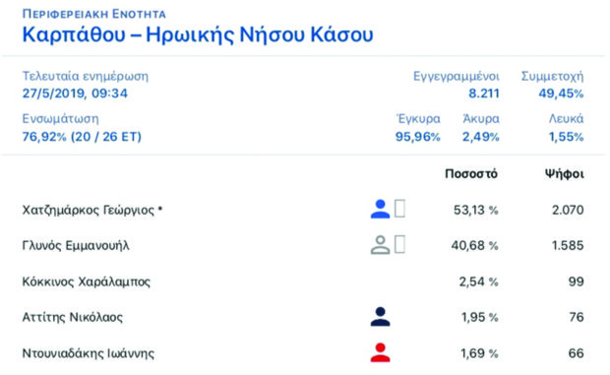Click the Ποσοστό column header
The width and height of the screenshot is (610, 375).
(x=471, y=173)
